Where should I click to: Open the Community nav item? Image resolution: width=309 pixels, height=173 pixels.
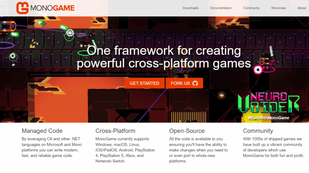coord(251,8)
